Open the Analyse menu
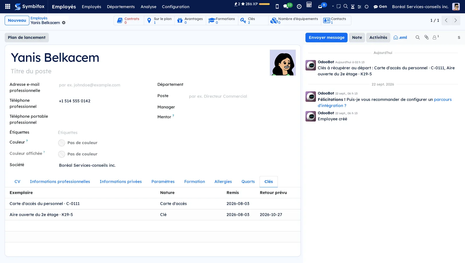Viewport: 465px width, 263px height. (149, 7)
